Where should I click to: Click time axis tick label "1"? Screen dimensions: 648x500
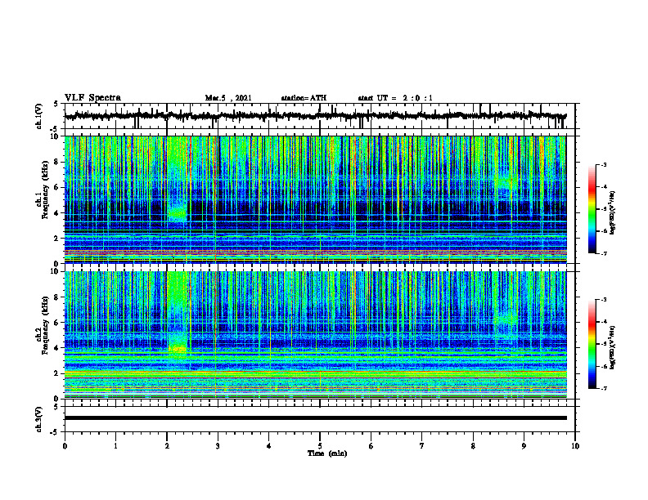click(x=115, y=446)
